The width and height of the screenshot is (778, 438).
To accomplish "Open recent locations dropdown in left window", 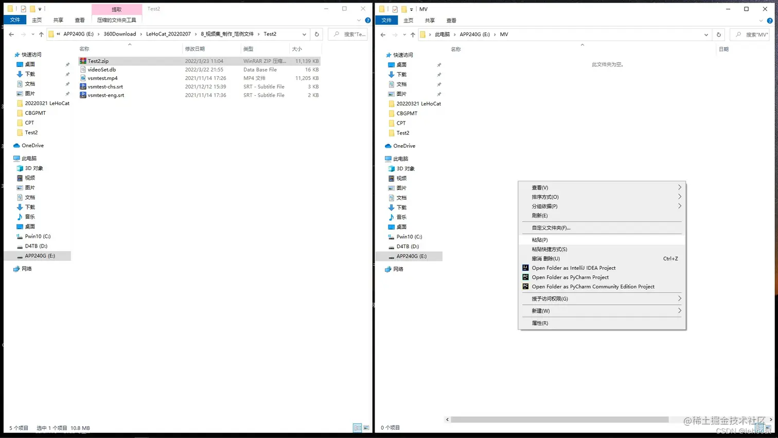I will (33, 34).
